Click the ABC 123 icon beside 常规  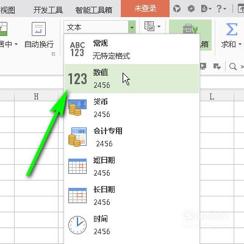click(x=77, y=49)
